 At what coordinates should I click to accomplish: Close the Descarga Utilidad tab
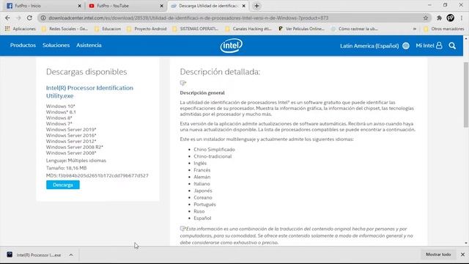(x=243, y=6)
